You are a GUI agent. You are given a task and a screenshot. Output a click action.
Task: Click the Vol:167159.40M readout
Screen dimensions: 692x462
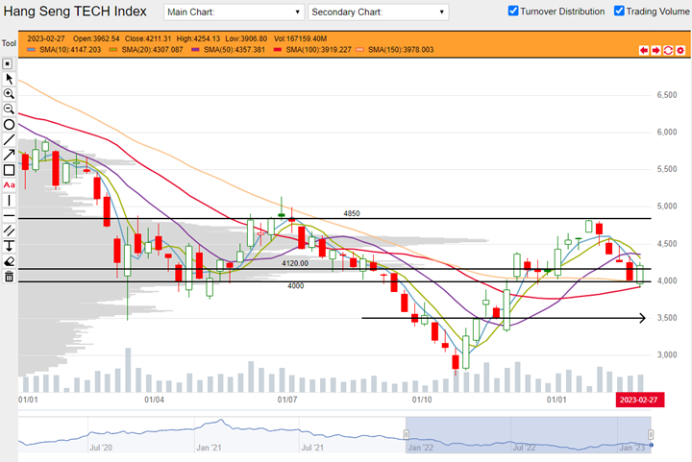click(300, 38)
